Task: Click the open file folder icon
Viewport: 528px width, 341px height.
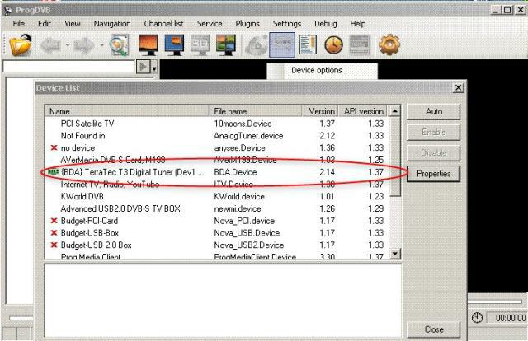Action: click(x=21, y=45)
